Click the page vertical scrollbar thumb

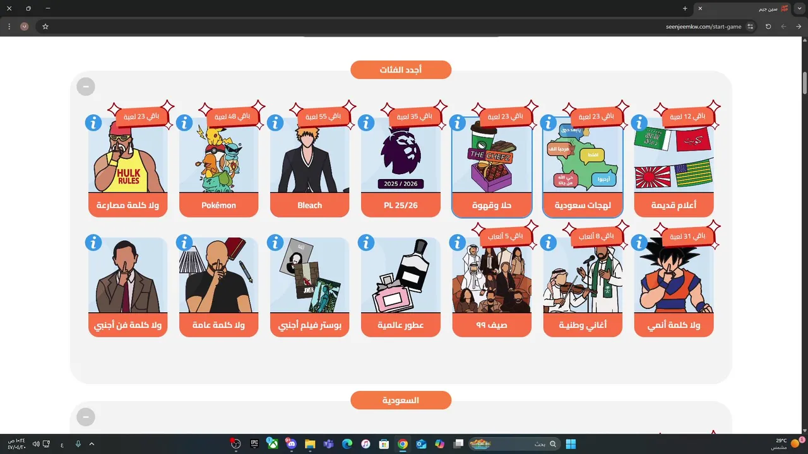(805, 83)
